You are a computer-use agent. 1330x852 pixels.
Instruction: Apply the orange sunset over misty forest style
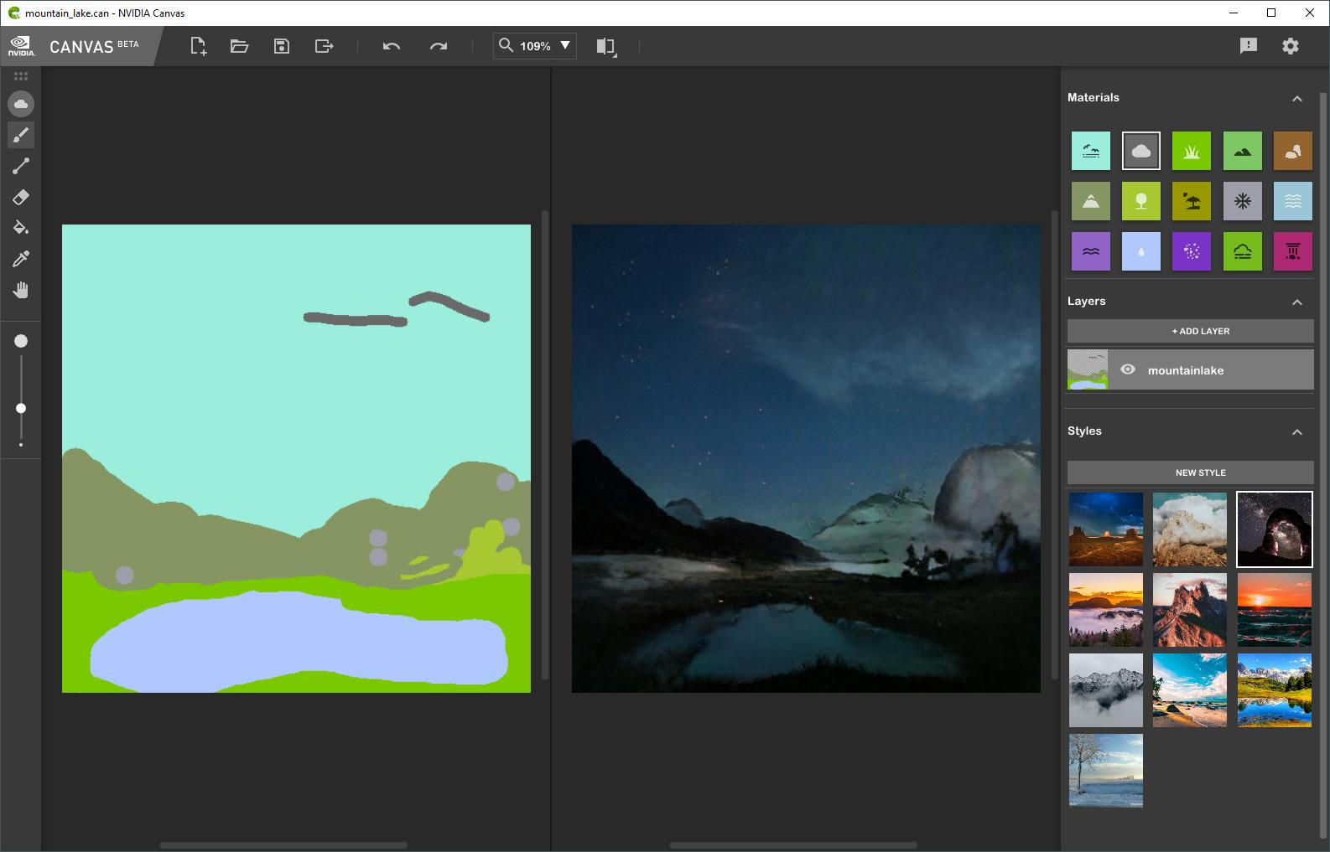(x=1106, y=610)
